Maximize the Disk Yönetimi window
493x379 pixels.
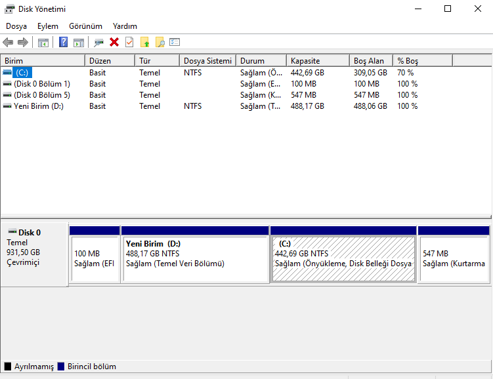448,9
